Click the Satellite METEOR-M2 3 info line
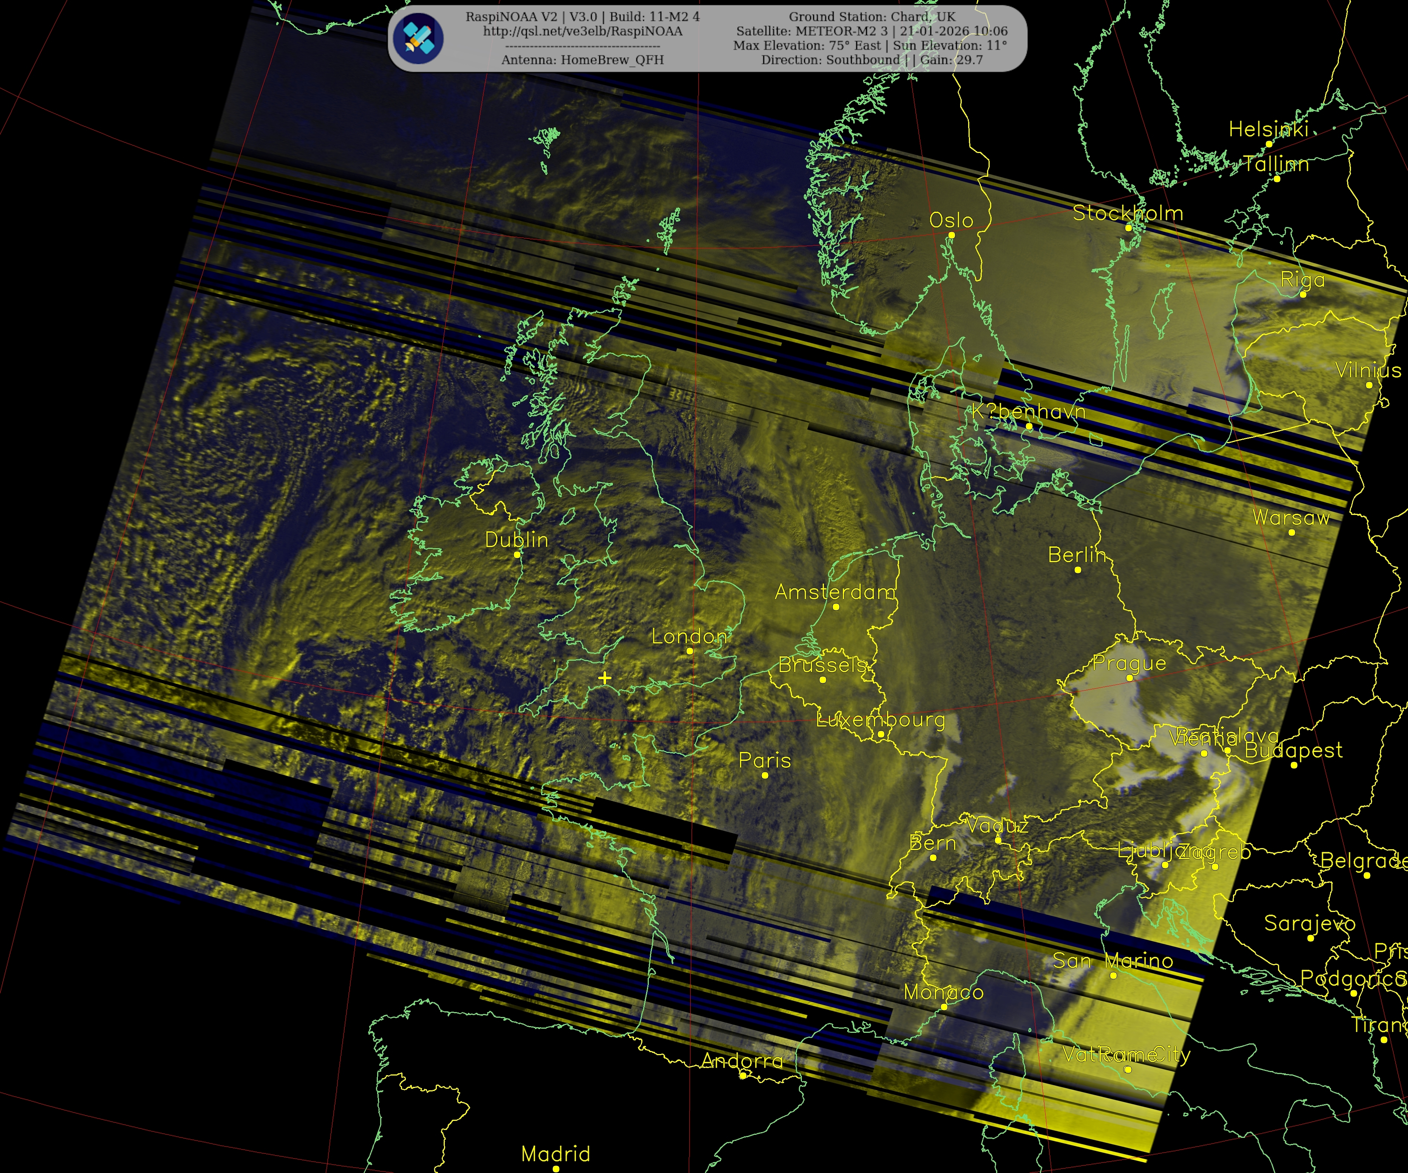The width and height of the screenshot is (1408, 1173). click(872, 31)
